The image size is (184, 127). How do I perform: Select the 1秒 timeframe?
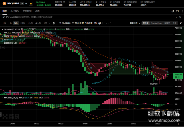pyautogui.click(x=4, y=23)
